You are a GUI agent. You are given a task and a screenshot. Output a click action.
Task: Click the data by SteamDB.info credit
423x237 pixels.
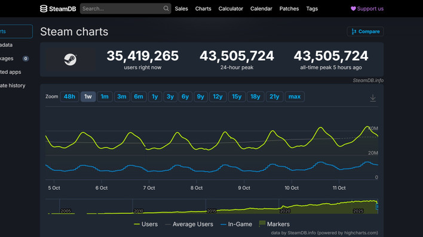coord(324,233)
